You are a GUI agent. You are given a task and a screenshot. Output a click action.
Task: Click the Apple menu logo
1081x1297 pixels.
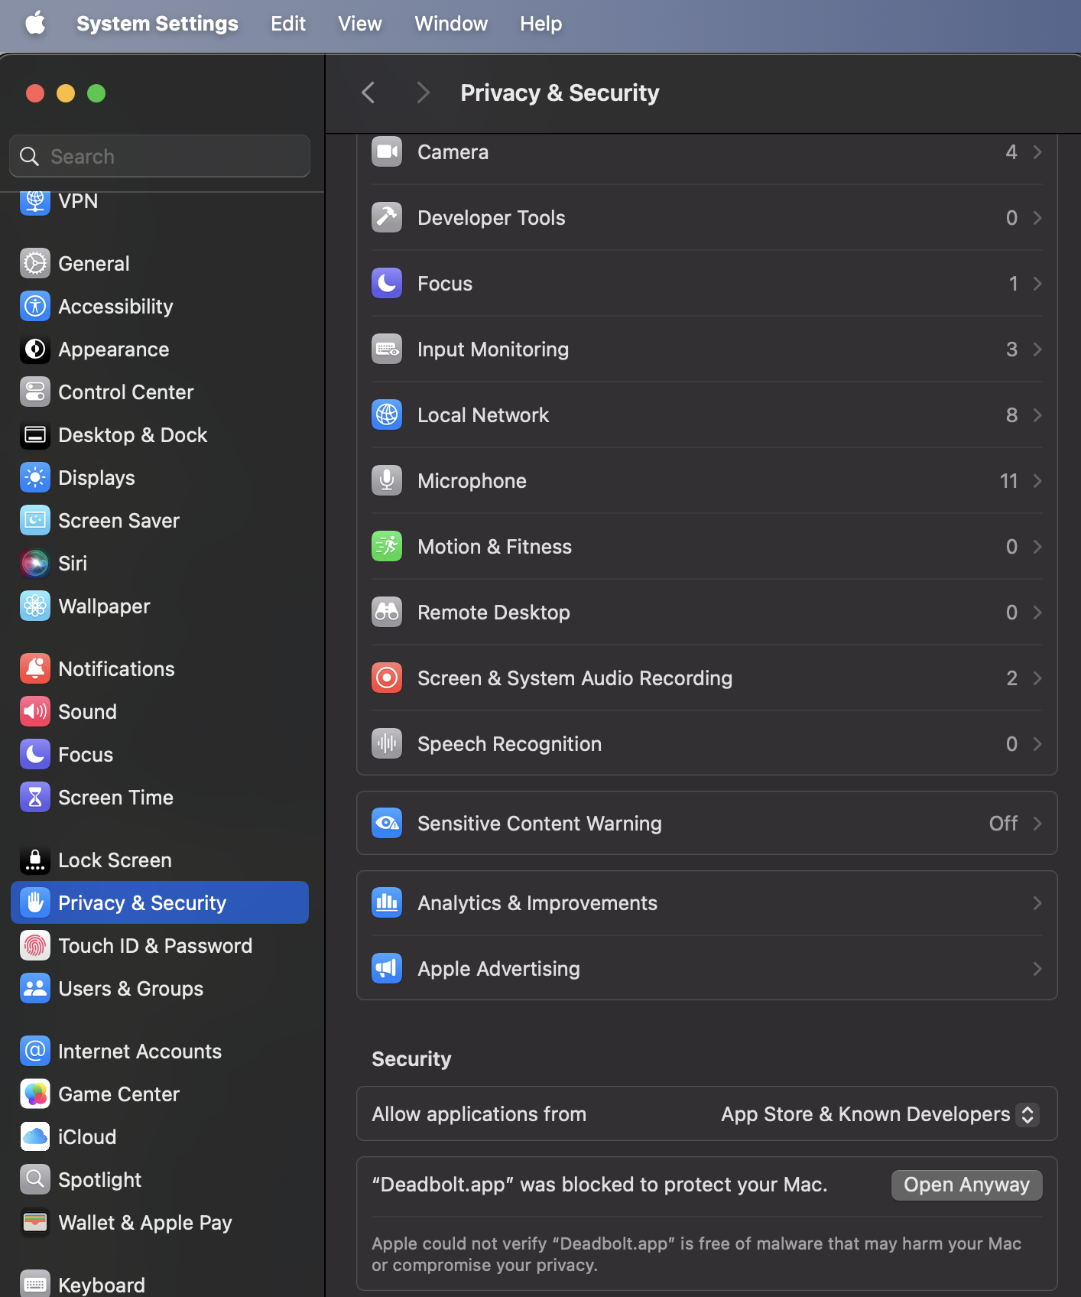coord(35,23)
